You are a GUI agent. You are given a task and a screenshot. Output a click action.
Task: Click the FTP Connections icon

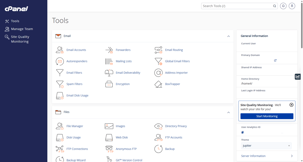pyautogui.click(x=60, y=149)
